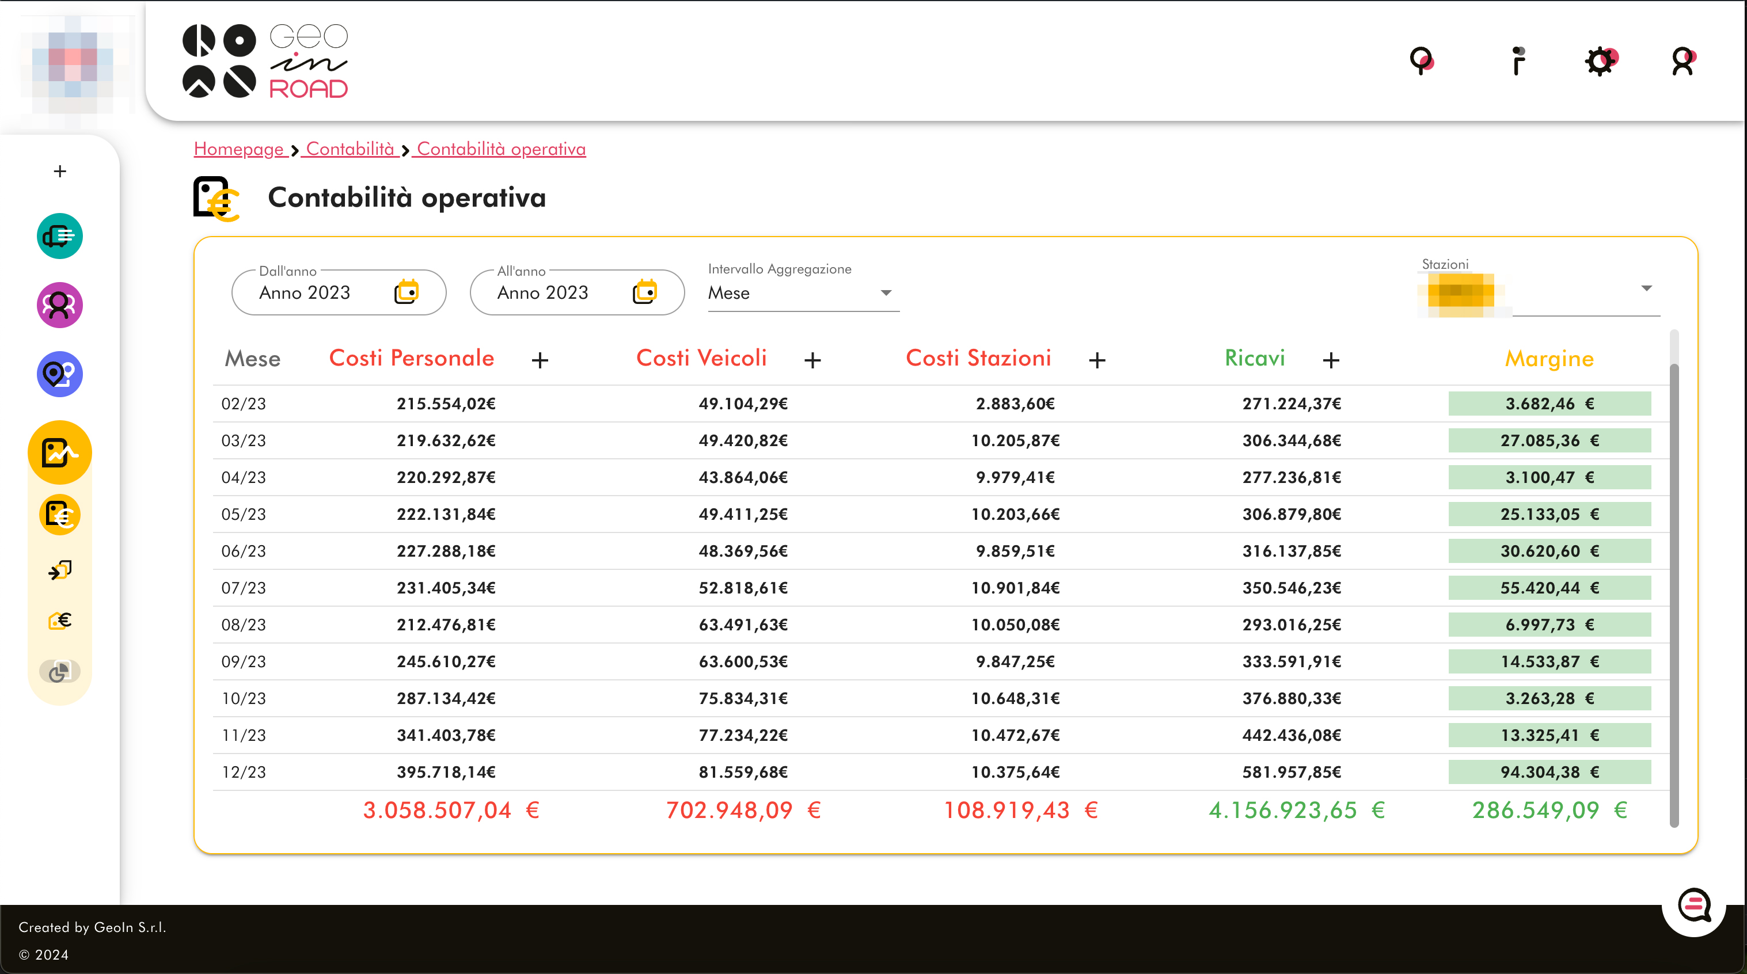Click total margin 286.549,09 €
Image resolution: width=1747 pixels, height=974 pixels.
pos(1549,810)
